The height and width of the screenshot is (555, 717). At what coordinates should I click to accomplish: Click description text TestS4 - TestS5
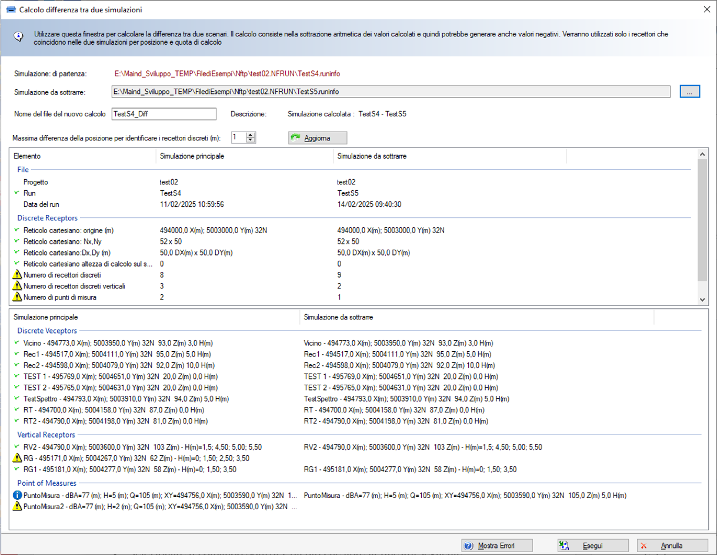382,114
